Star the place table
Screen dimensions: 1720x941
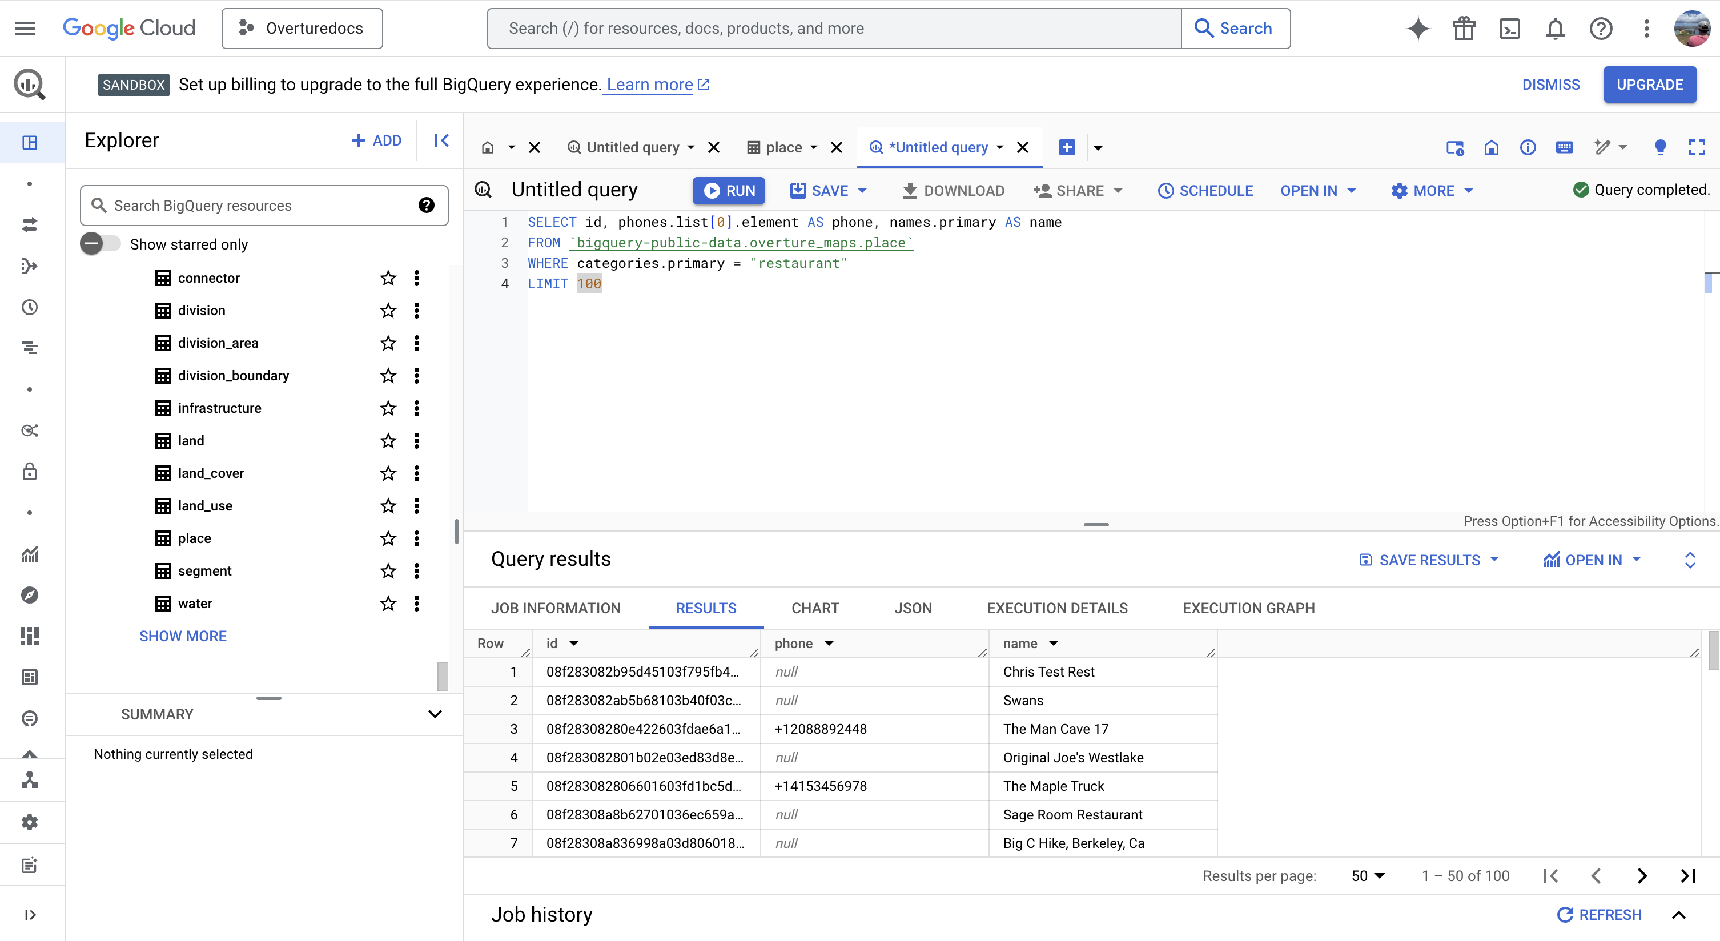tap(388, 538)
